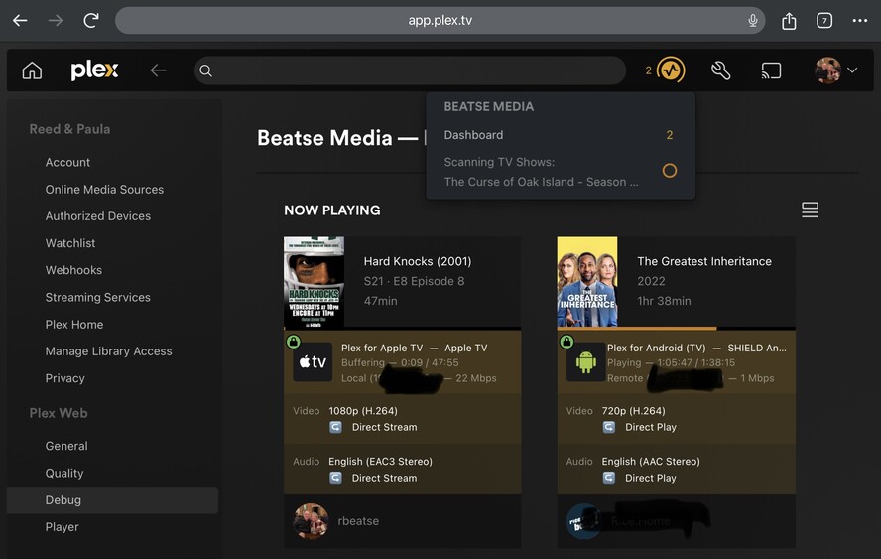Click the Apple TV player icon
The height and width of the screenshot is (559, 881).
313,362
